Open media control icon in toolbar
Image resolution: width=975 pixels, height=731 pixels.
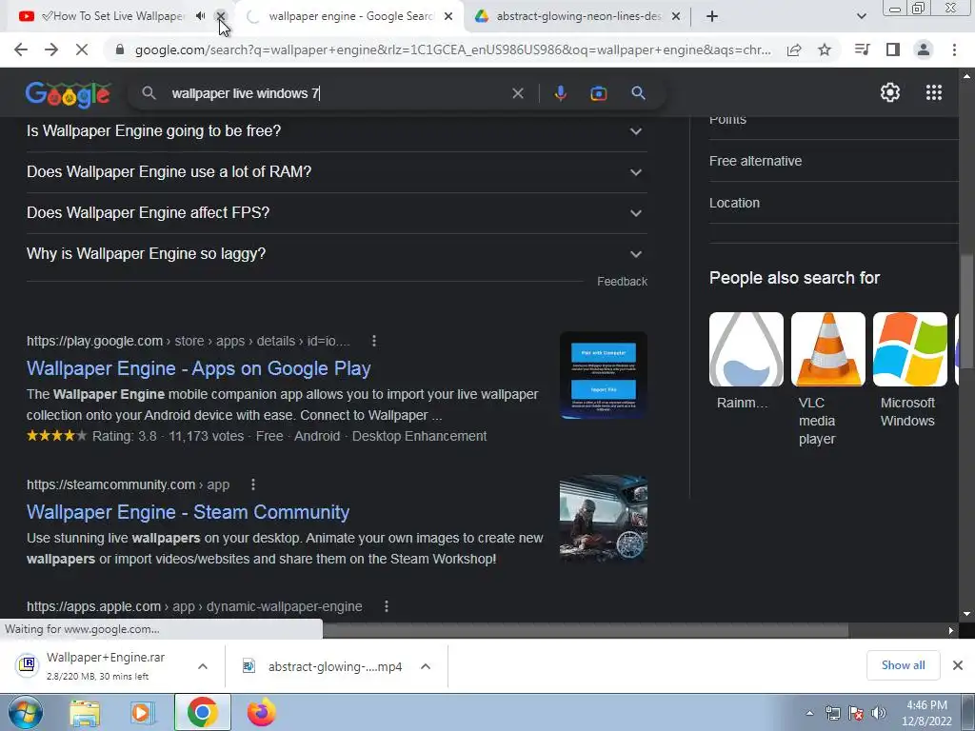pos(862,49)
